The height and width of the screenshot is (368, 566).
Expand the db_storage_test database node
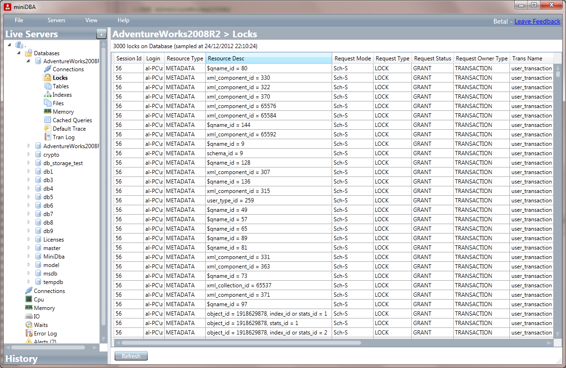pyautogui.click(x=28, y=163)
